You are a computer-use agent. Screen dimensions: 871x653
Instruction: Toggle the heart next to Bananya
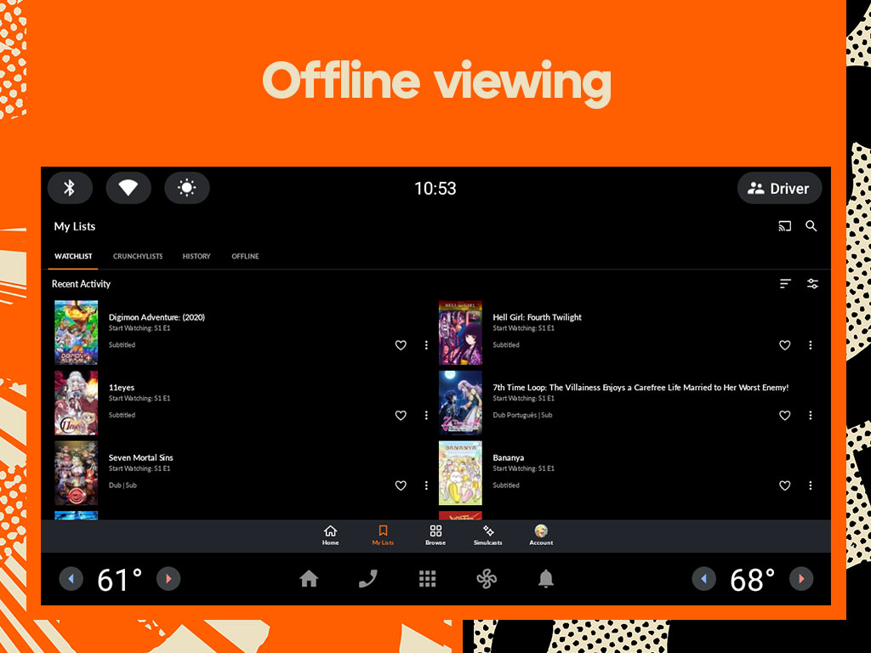click(784, 485)
